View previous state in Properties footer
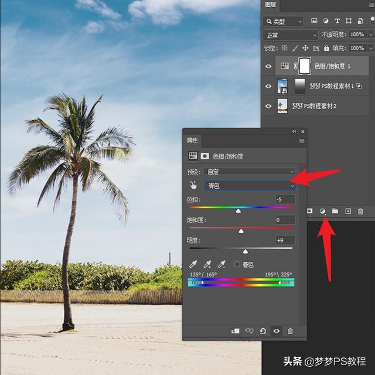This screenshot has width=375, height=375. [249, 331]
